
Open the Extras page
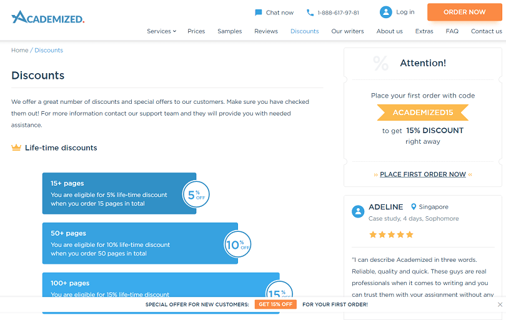(424, 31)
